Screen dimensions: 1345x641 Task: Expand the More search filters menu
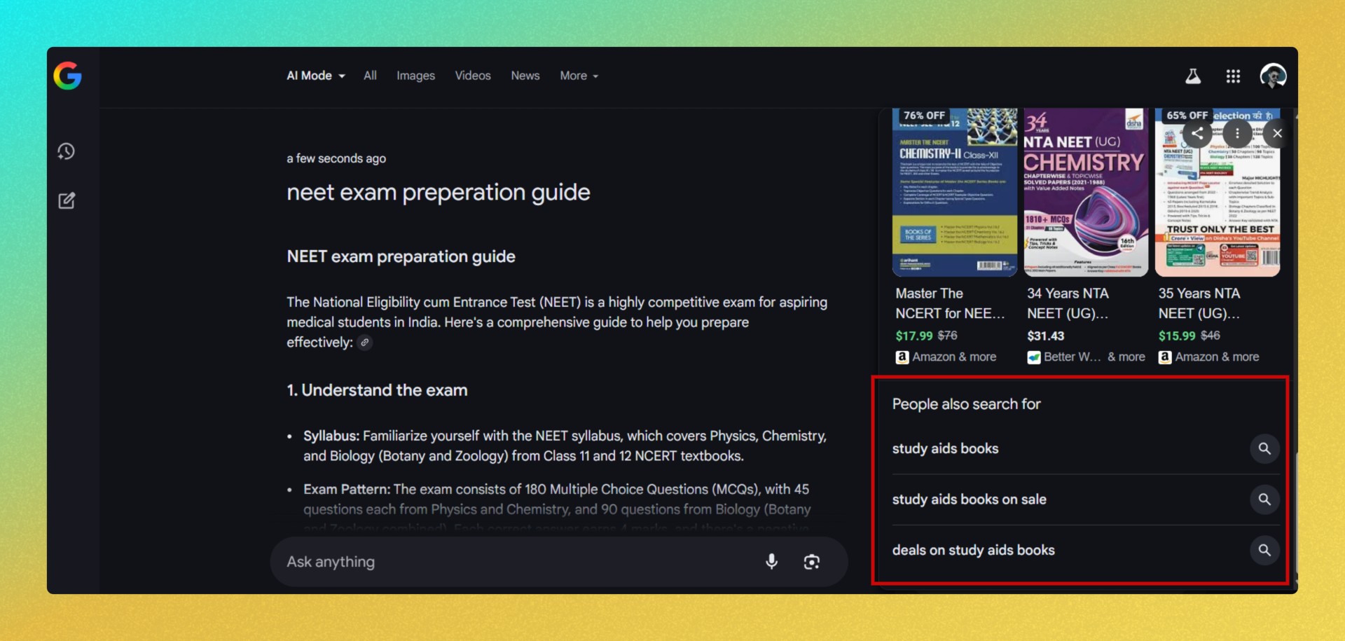[x=579, y=76]
